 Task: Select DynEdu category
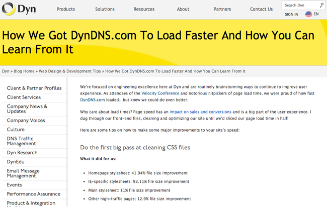16,162
